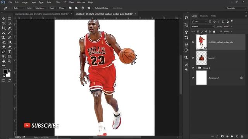Hide the Background layer
The image size is (248, 139).
point(193,78)
